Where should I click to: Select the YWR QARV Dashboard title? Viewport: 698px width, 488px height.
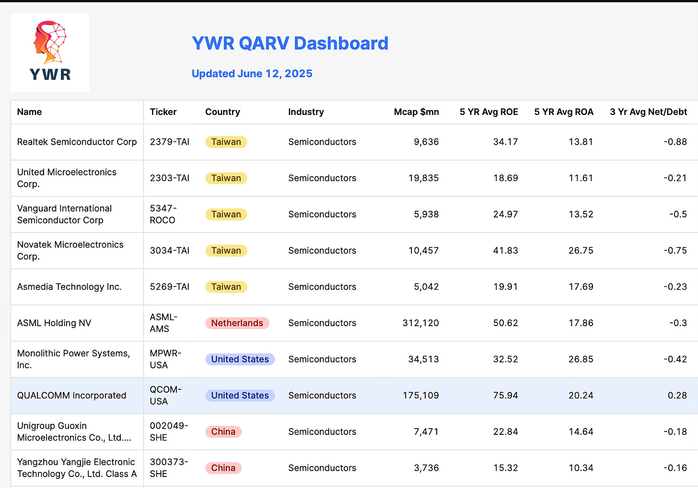pyautogui.click(x=290, y=43)
